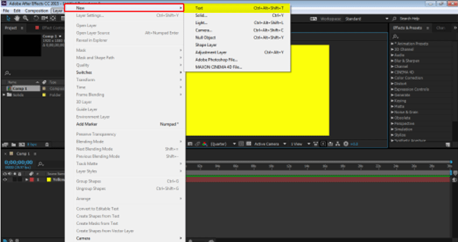Click the Comp 1 composition icon in project list

tap(9, 88)
